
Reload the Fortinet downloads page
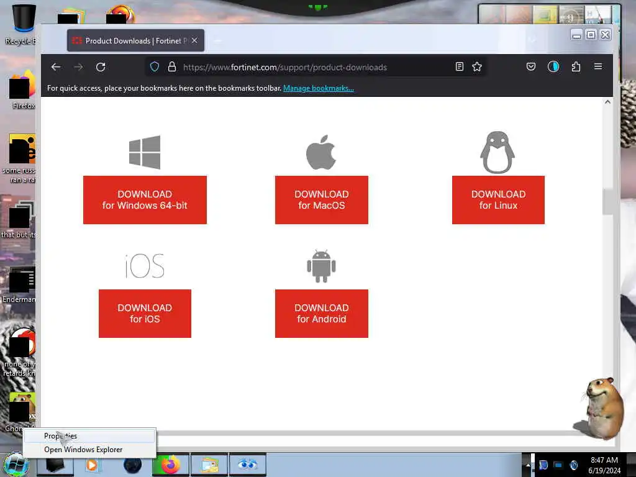pyautogui.click(x=101, y=67)
